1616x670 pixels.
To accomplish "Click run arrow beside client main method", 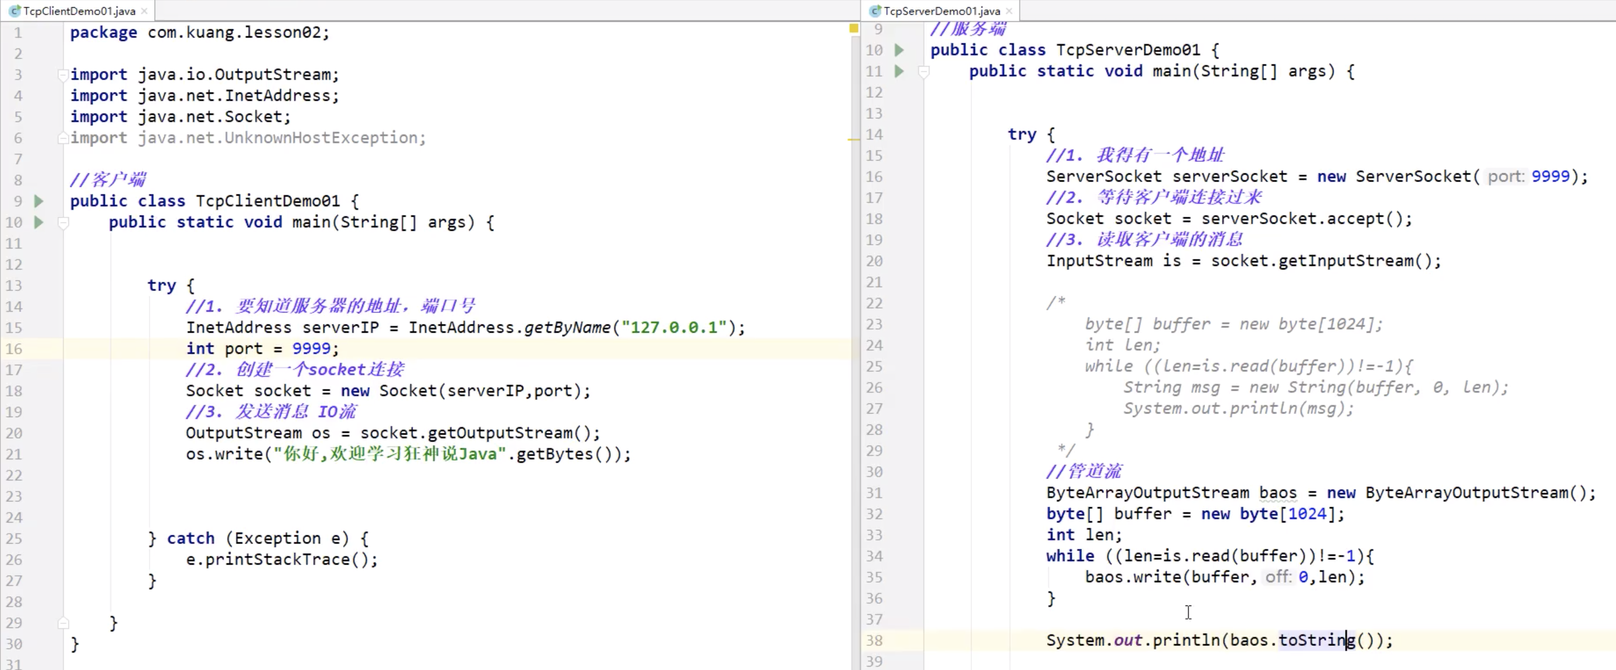I will click(39, 223).
